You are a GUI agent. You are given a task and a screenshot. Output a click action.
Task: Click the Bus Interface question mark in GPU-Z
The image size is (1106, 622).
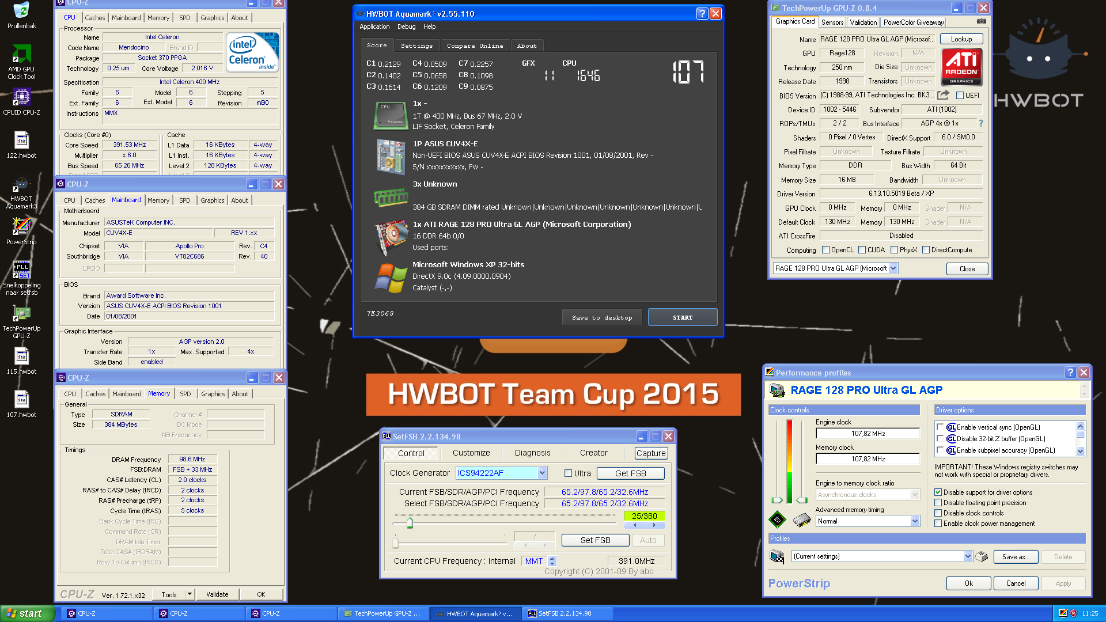(980, 123)
